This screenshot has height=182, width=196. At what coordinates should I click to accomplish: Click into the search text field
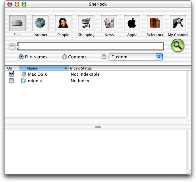click(91, 46)
